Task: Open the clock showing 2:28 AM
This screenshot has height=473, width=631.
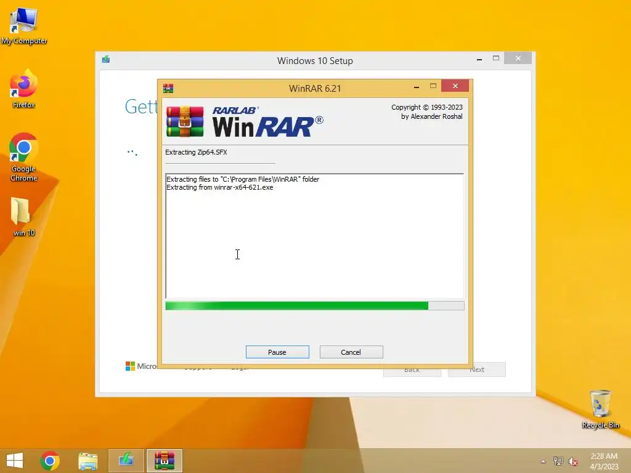Action: pyautogui.click(x=604, y=461)
